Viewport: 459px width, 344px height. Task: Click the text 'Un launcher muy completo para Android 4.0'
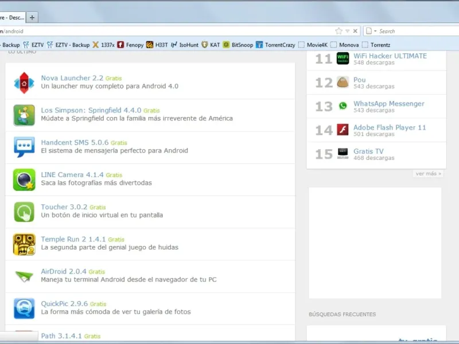click(x=110, y=87)
